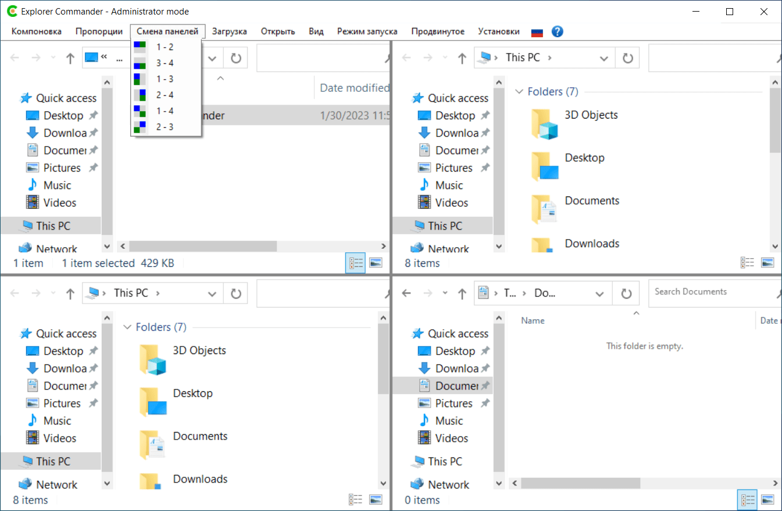Select Videos in the top-right navigation tree
This screenshot has width=782, height=511.
coord(451,203)
